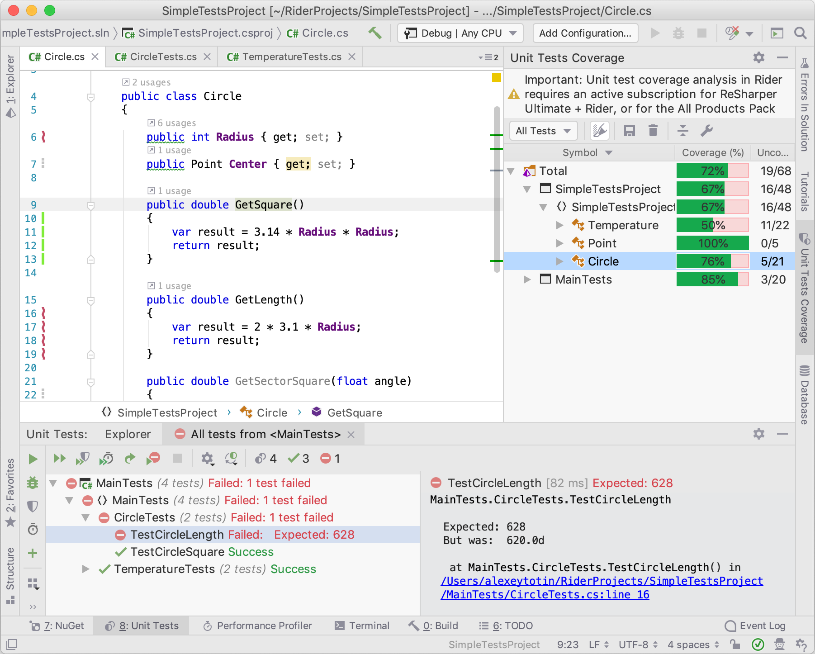Add tests with the green plus icon
815x654 pixels.
(x=33, y=553)
